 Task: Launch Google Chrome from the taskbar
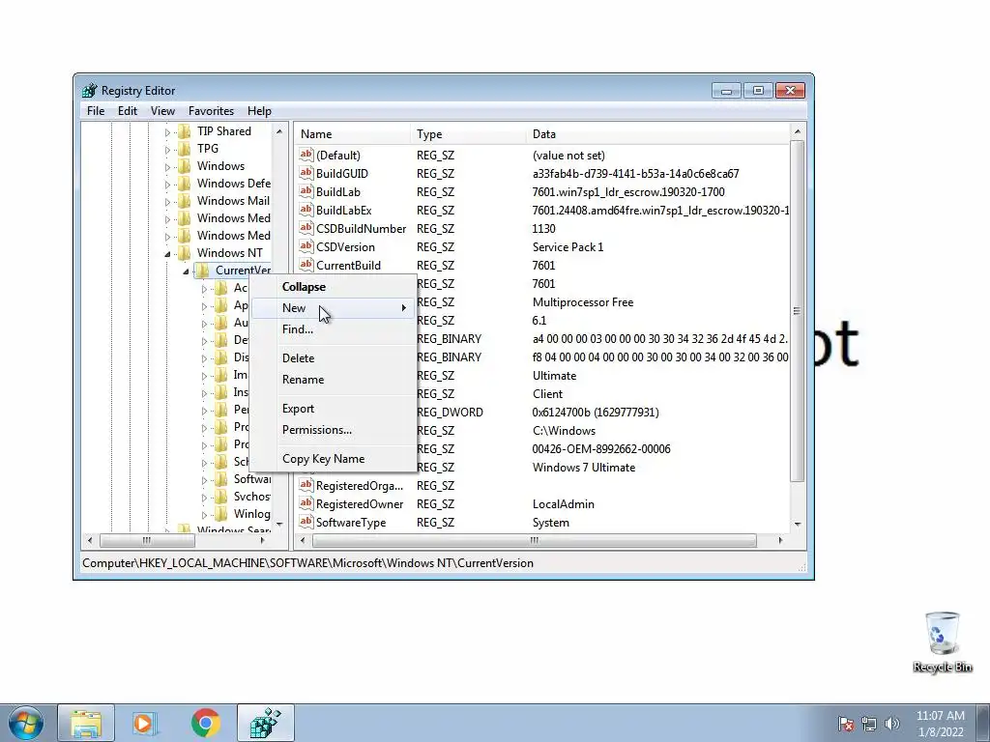click(206, 723)
